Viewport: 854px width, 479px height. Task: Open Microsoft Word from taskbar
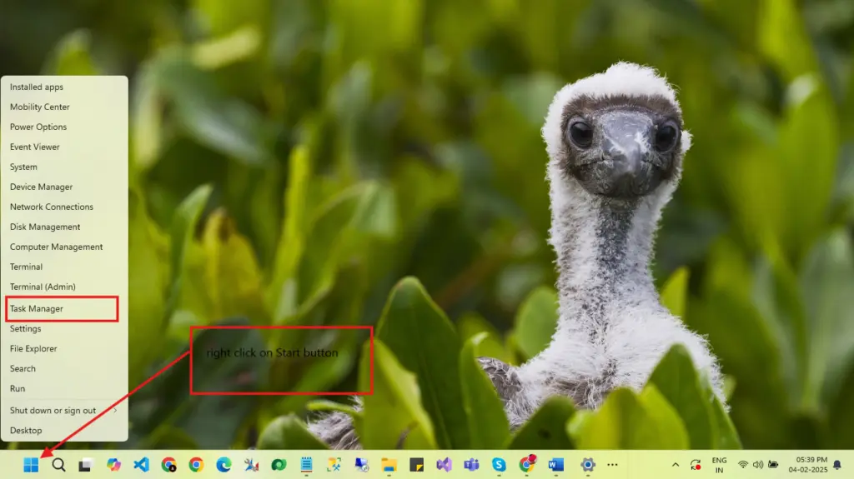(555, 464)
